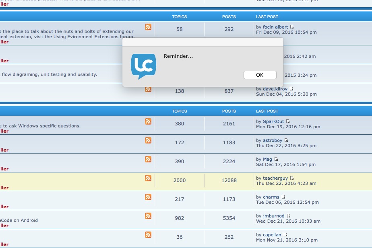This screenshot has height=248, width=372.
Task: Open dave.kilroy's profile link
Action: tap(275, 89)
